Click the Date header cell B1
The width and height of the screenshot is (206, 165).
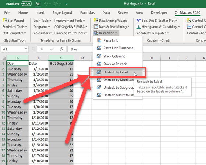click(x=39, y=64)
